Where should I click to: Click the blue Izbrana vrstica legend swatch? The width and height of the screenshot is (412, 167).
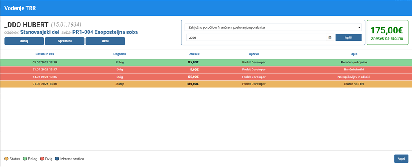57,159
